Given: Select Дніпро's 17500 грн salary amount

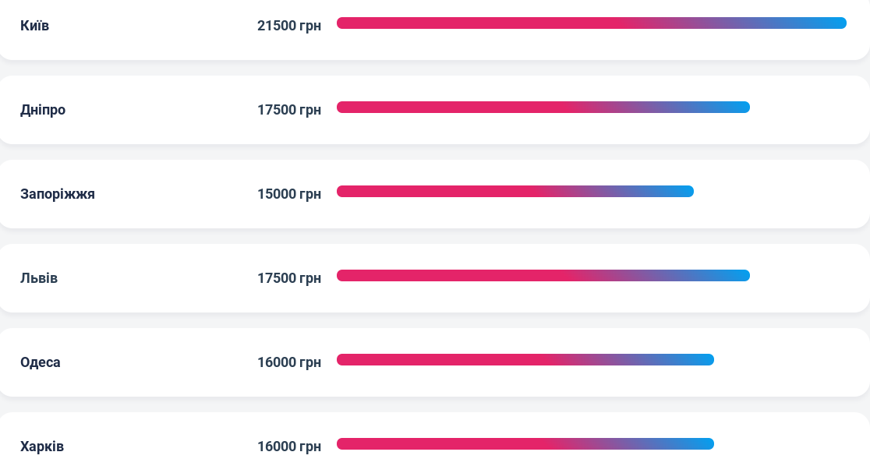Looking at the screenshot, I should 289,110.
